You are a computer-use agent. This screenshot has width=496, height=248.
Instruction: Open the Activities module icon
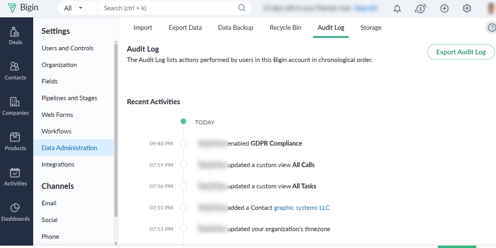(15, 176)
